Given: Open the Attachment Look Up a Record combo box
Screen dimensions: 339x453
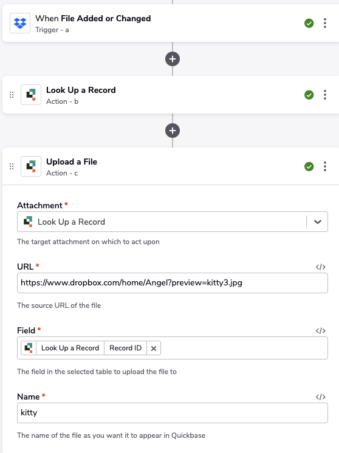Looking at the screenshot, I should coord(173,222).
